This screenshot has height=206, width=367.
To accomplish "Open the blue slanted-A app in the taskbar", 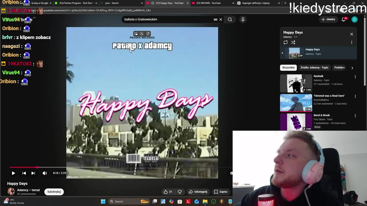I will point(163,201).
